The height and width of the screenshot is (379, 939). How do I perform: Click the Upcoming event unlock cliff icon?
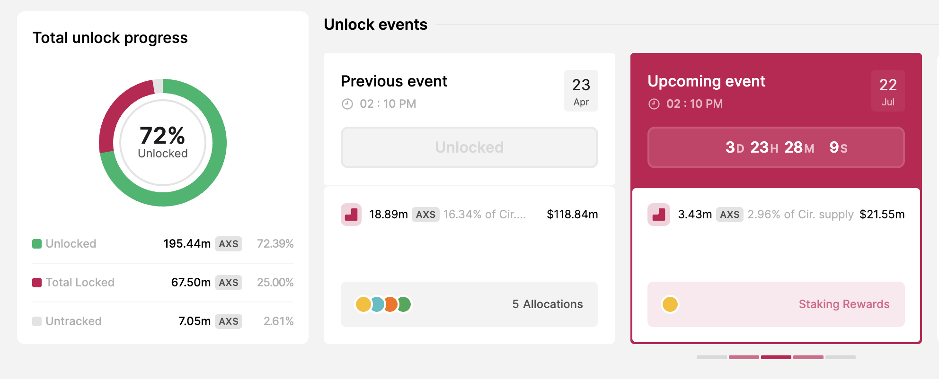tap(658, 215)
